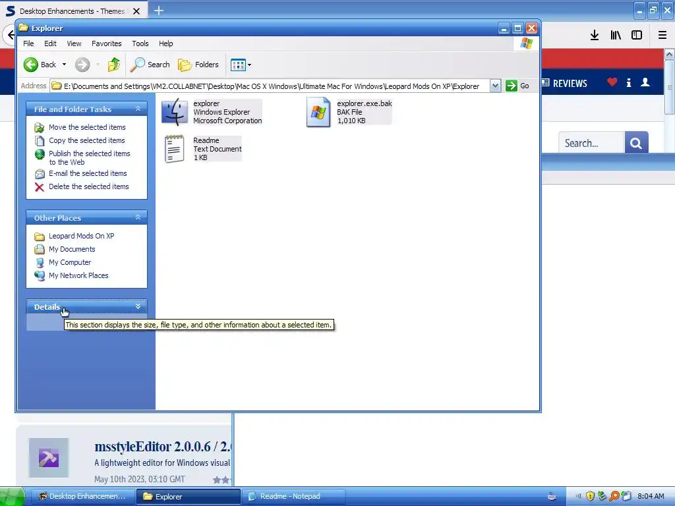675x506 pixels.
Task: Open browser Downloads arrow icon
Action: point(595,36)
